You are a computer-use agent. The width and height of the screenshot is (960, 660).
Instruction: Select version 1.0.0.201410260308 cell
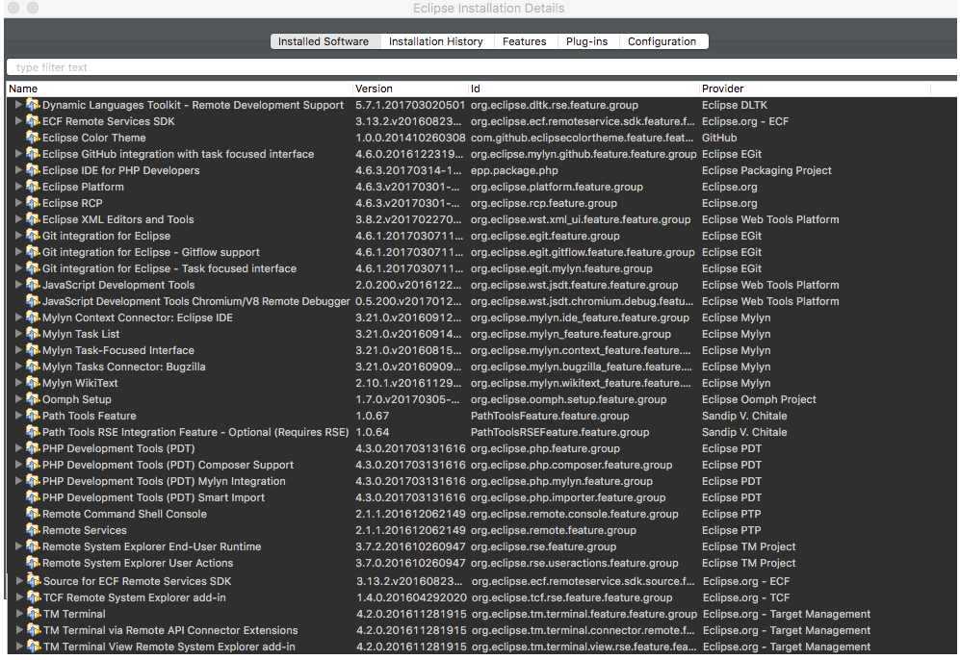[410, 138]
